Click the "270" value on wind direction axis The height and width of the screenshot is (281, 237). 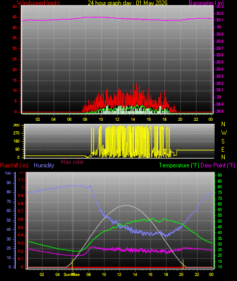tap(17, 133)
